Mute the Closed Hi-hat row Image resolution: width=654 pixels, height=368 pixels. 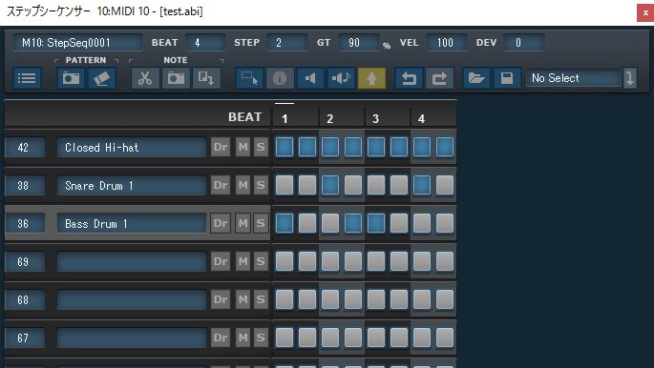[243, 147]
